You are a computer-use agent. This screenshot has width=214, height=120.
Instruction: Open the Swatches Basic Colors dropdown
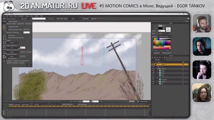click(165, 37)
